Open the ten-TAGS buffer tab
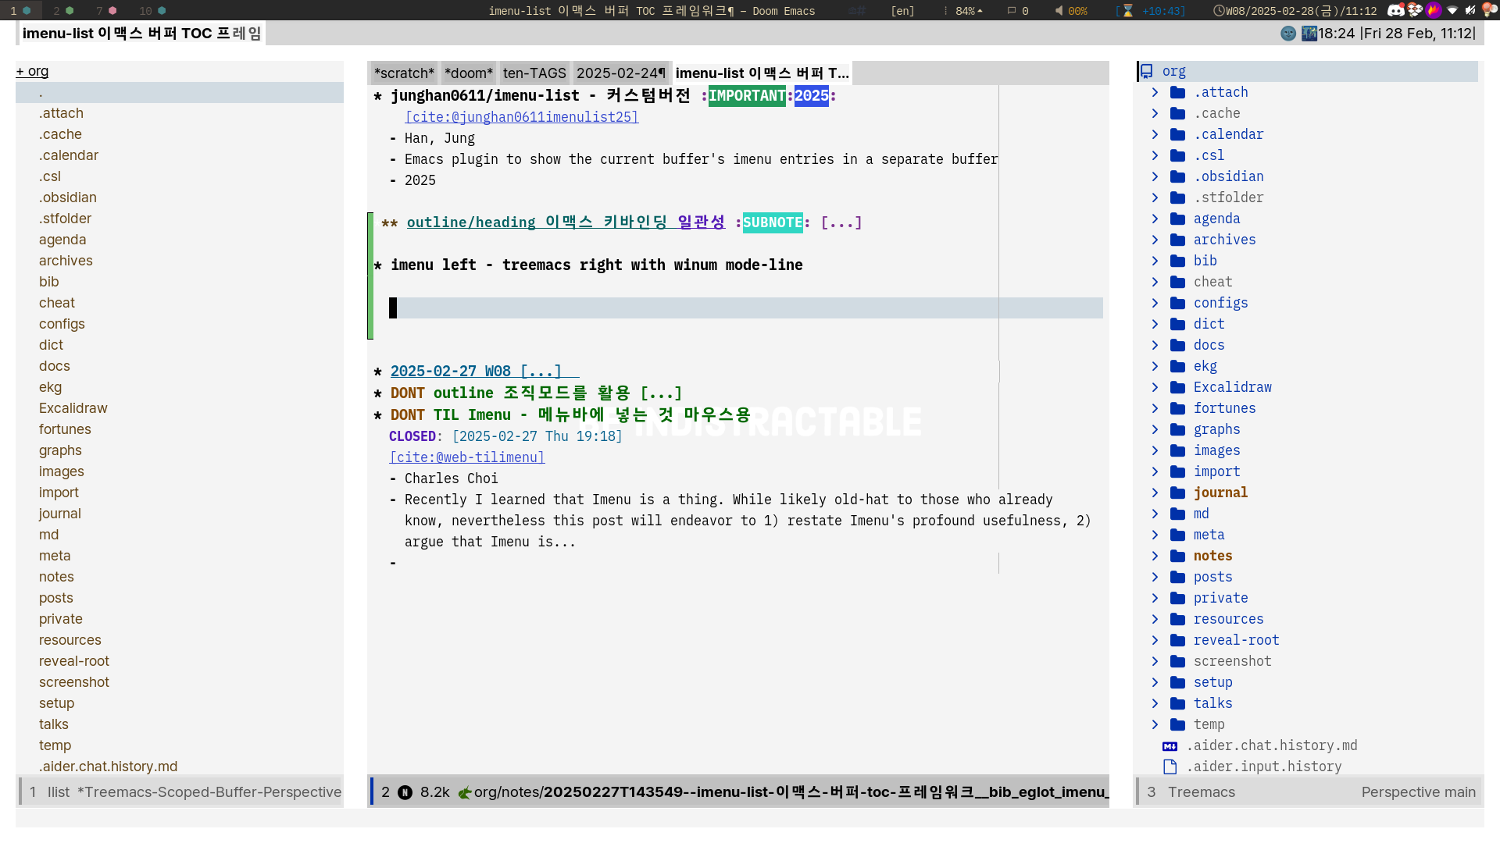The width and height of the screenshot is (1500, 843). (534, 73)
